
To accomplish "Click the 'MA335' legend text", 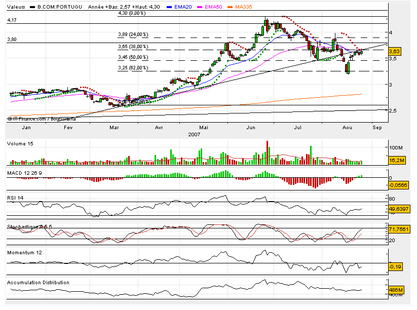I will coord(243,7).
